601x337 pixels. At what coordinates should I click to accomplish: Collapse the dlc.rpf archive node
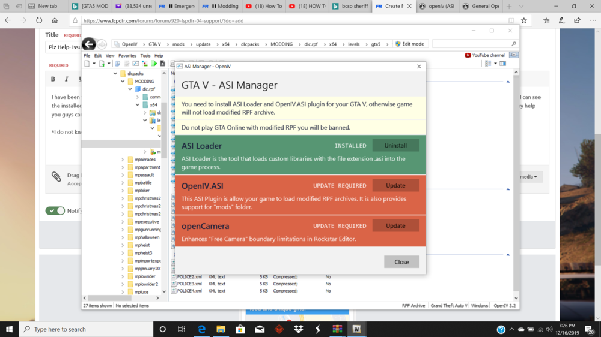pos(130,89)
